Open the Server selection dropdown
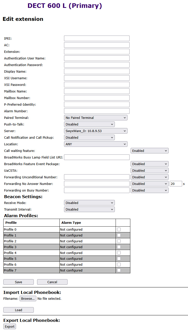188x332 pixels. (x=96, y=131)
